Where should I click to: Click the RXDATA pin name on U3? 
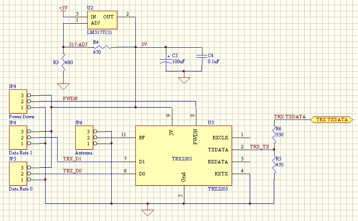[217, 162]
